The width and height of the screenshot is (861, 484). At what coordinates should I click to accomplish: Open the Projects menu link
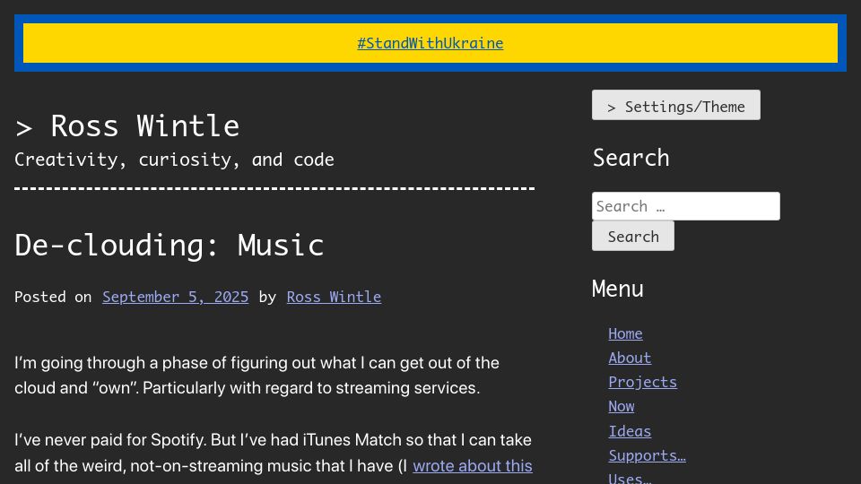click(x=642, y=382)
